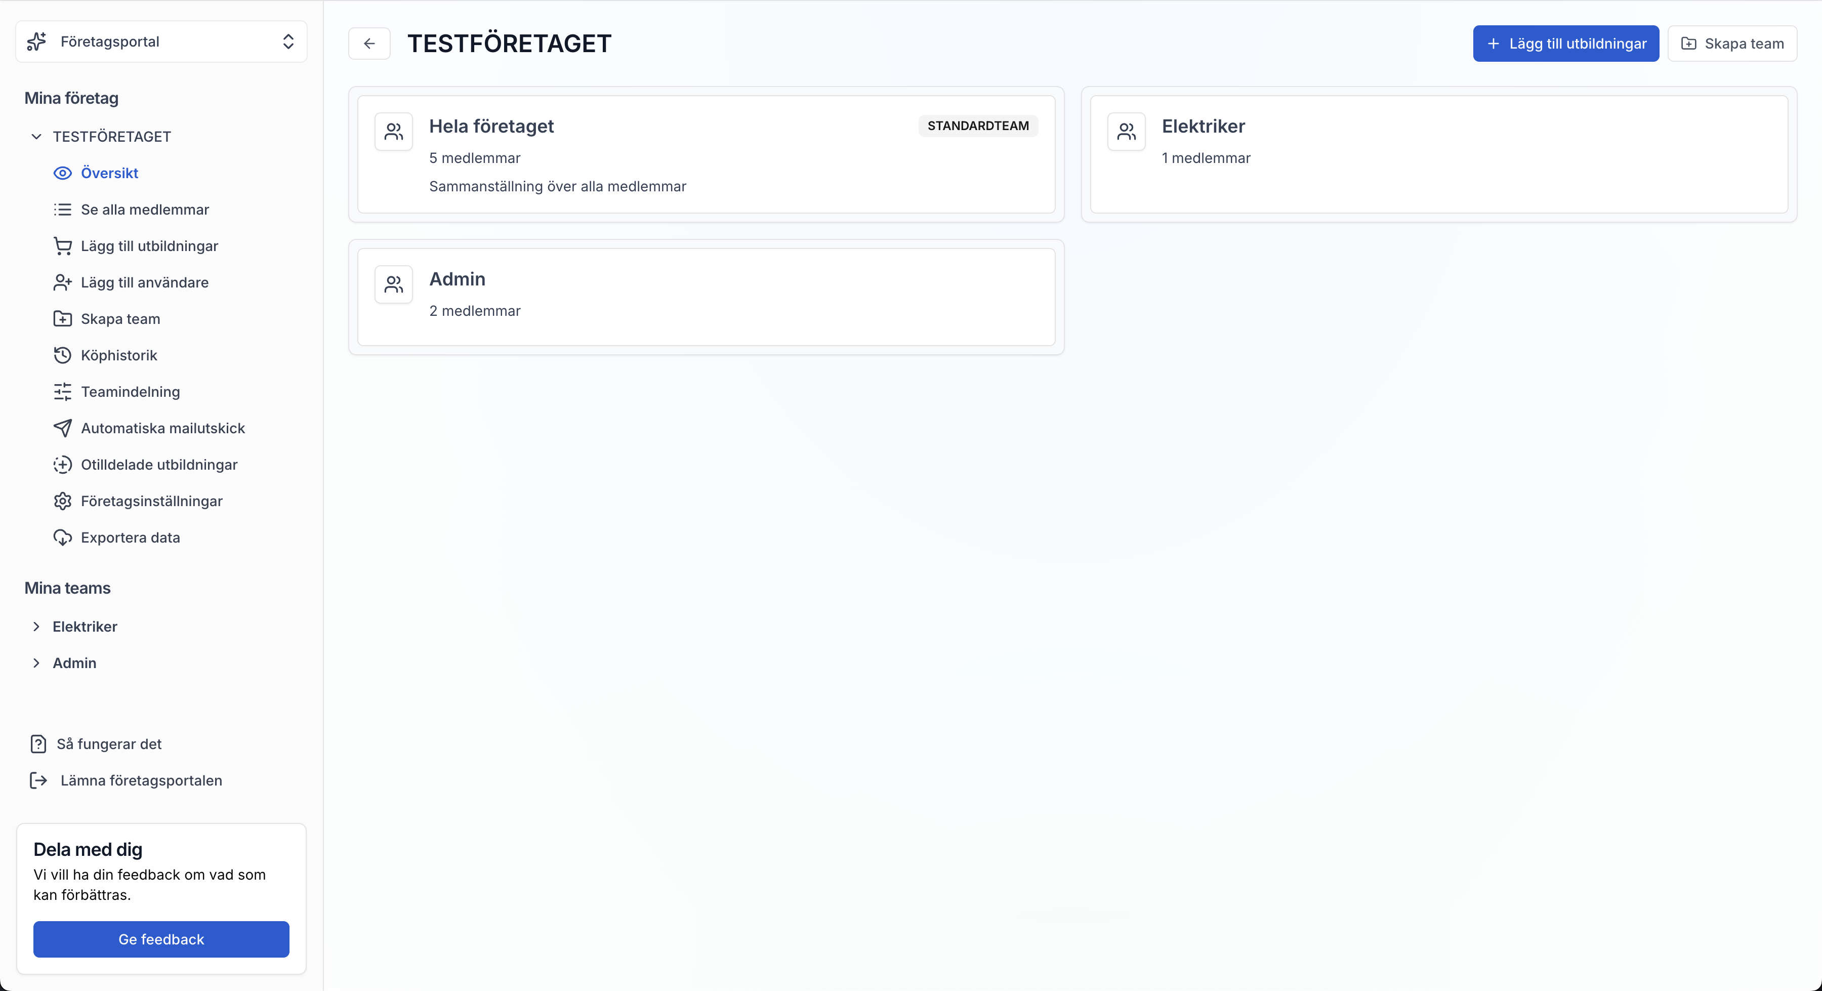Screen dimensions: 1822x991
Task: Click the Företagsinställningar gear icon
Action: click(x=62, y=502)
